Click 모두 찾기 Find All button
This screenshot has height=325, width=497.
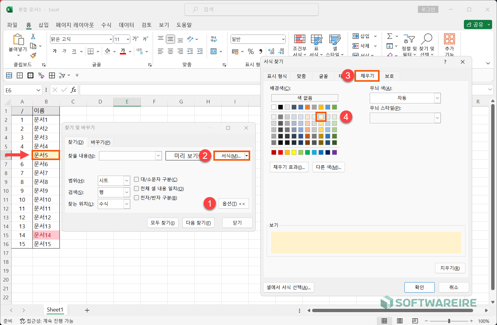tap(163, 223)
